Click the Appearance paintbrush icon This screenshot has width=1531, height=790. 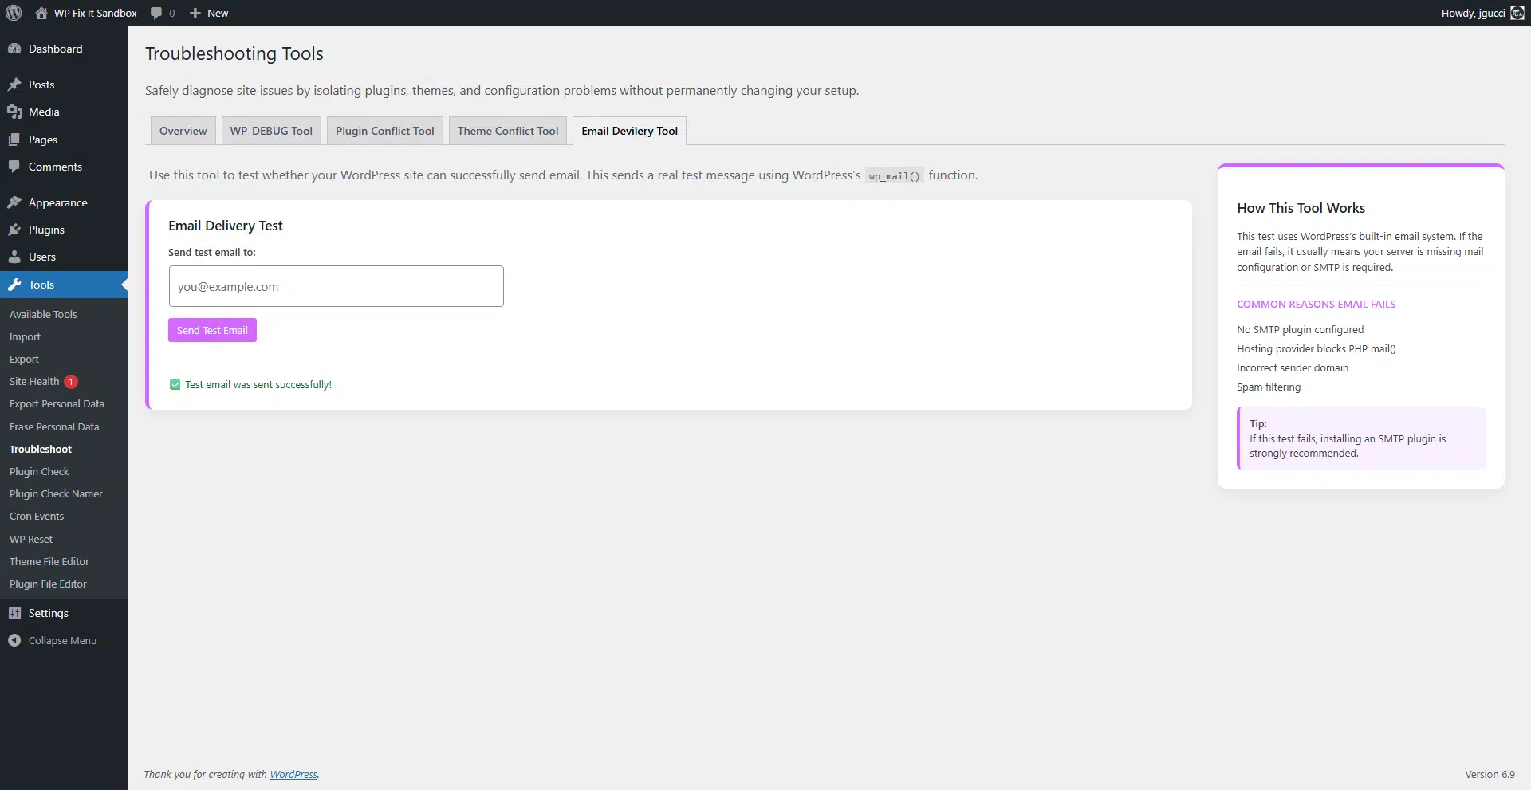16,202
